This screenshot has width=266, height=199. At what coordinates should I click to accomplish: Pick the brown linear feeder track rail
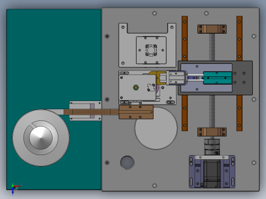pos(91,112)
